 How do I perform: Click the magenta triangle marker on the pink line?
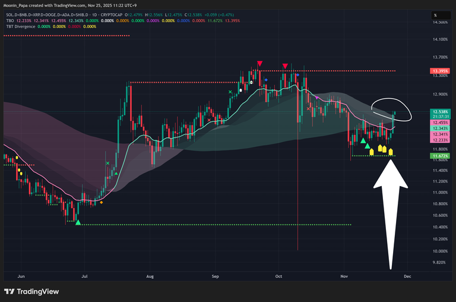316,97
